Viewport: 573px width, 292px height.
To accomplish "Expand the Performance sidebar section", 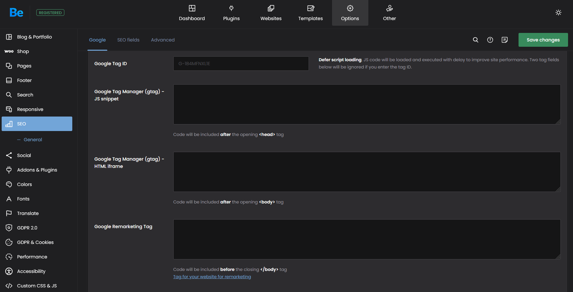I will (x=32, y=257).
